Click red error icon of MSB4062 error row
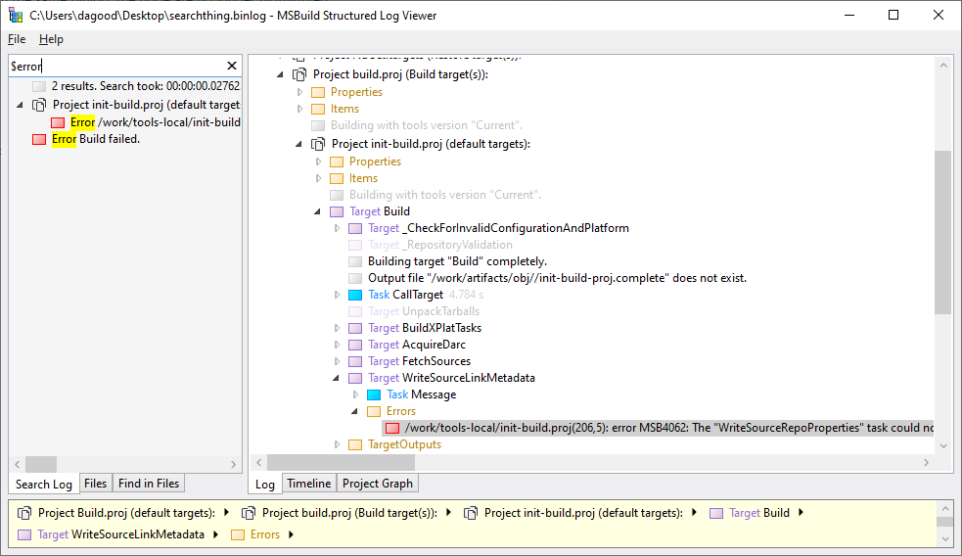The image size is (962, 556). point(392,428)
